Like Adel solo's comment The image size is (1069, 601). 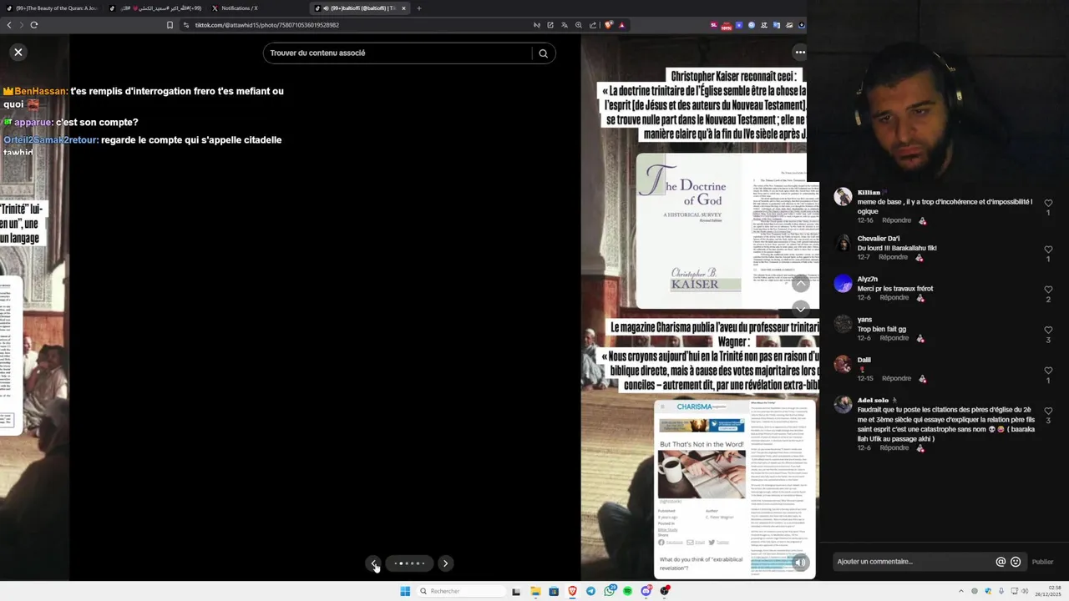pos(1048,411)
